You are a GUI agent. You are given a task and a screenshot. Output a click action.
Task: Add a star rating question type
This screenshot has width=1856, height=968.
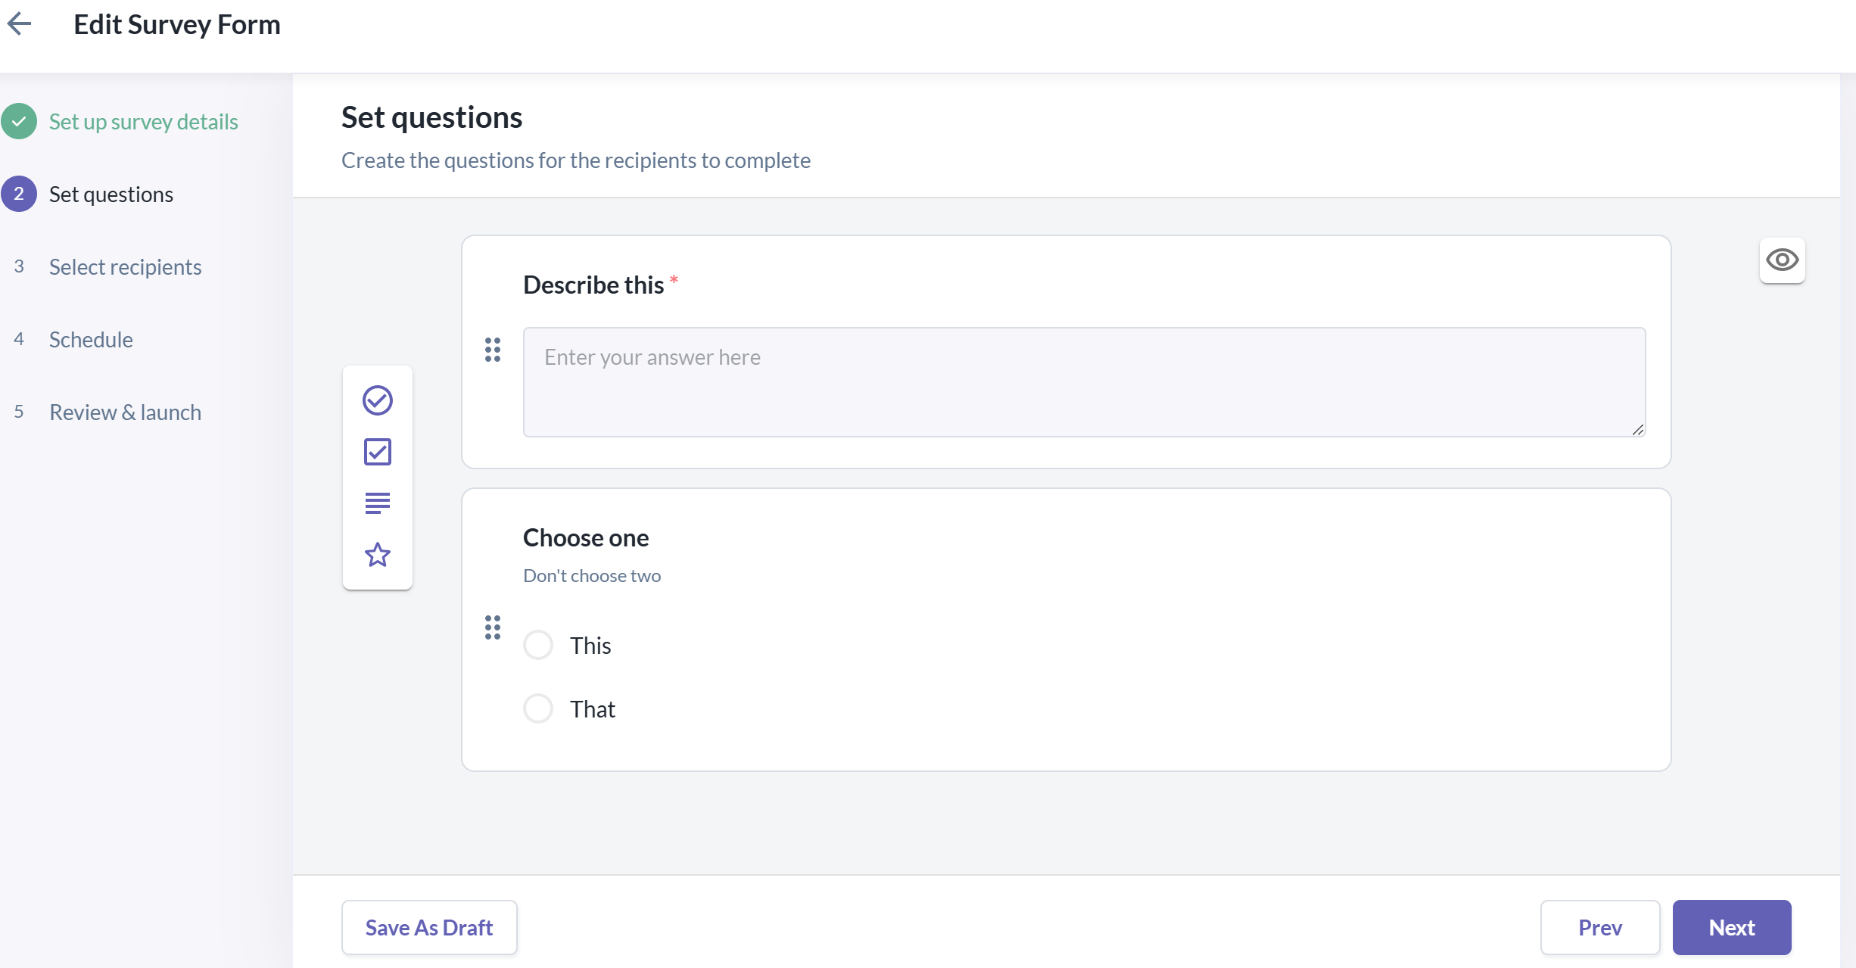point(377,555)
